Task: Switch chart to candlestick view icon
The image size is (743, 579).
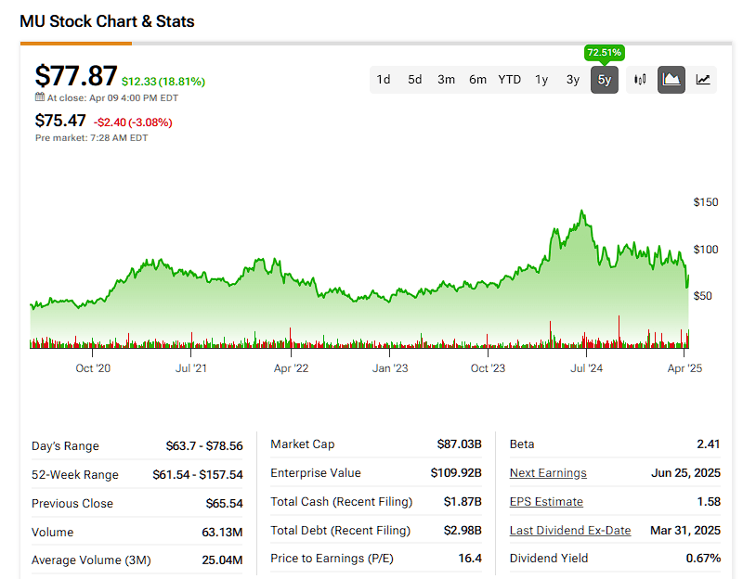Action: coord(640,80)
